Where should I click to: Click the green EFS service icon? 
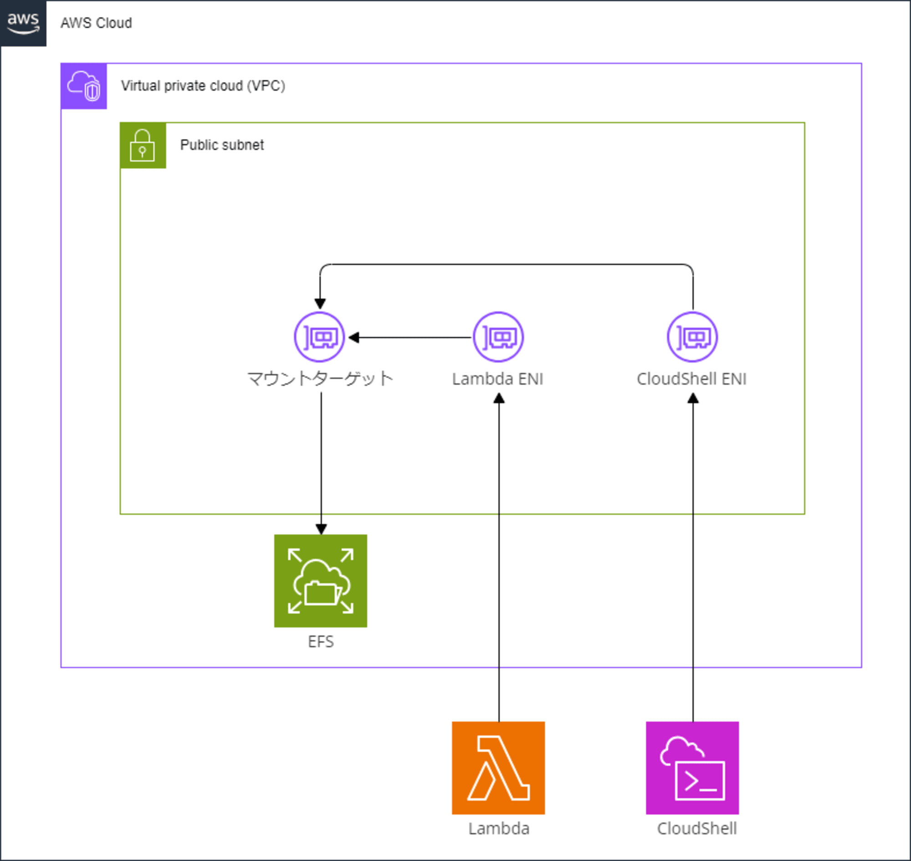pyautogui.click(x=321, y=581)
